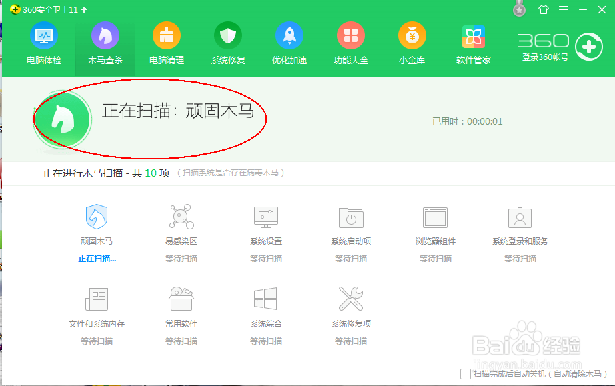This screenshot has height=386, width=615.
Task: Click the update arrow beside 360安全卫士11
Action: (84, 9)
